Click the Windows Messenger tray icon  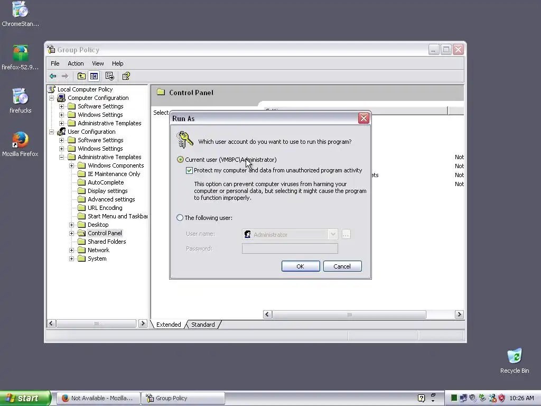(x=492, y=398)
